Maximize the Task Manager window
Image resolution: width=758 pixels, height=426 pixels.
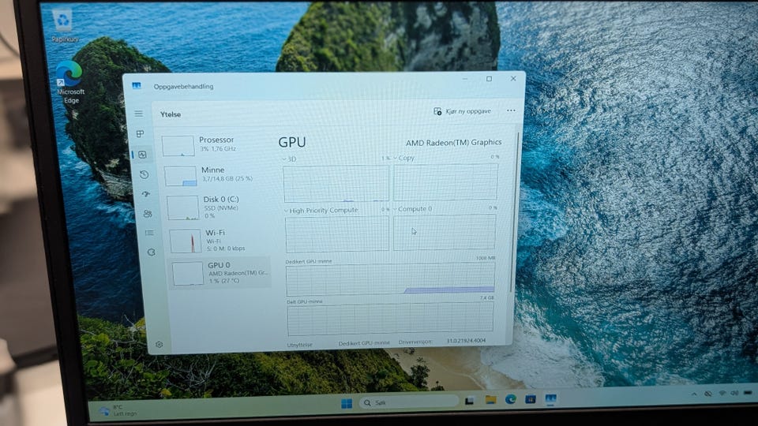tap(490, 79)
